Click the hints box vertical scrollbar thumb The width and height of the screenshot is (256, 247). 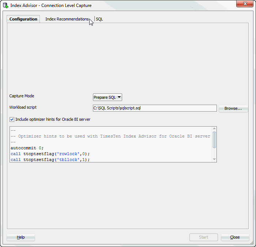click(x=214, y=140)
